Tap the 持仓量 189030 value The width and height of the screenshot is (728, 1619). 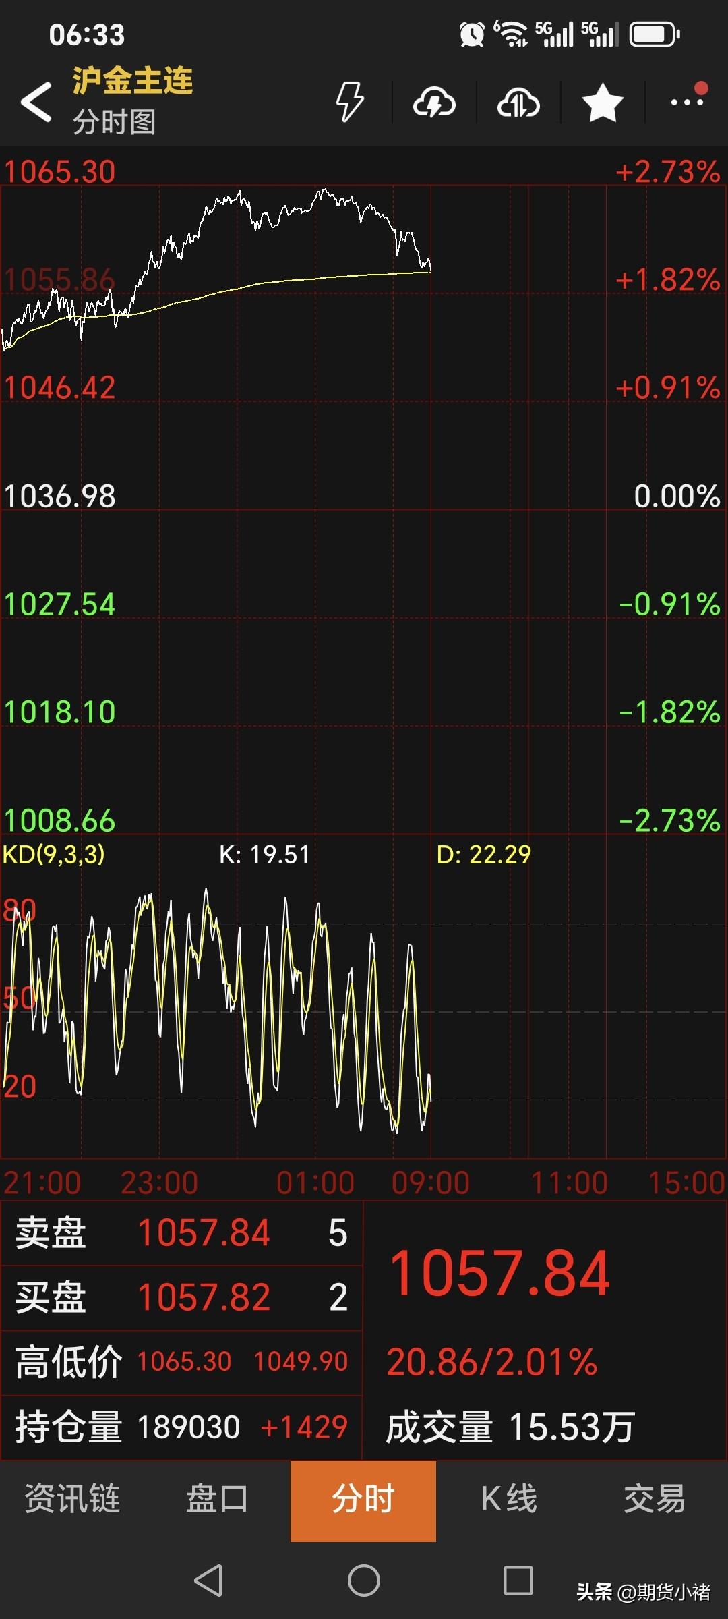click(x=189, y=1427)
